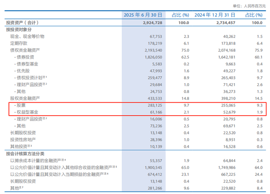Click the value 667,225
270x194 pixels.
(x=228, y=174)
